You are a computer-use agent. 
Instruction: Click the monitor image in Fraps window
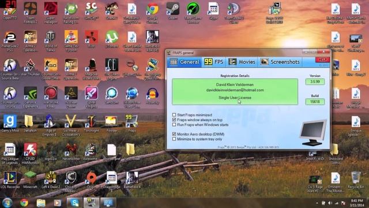point(313,132)
